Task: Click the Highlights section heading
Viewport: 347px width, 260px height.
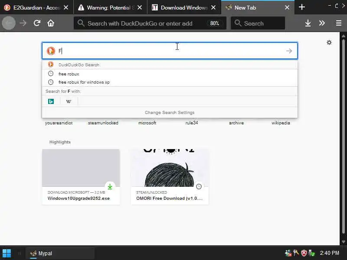Action: pos(60,142)
